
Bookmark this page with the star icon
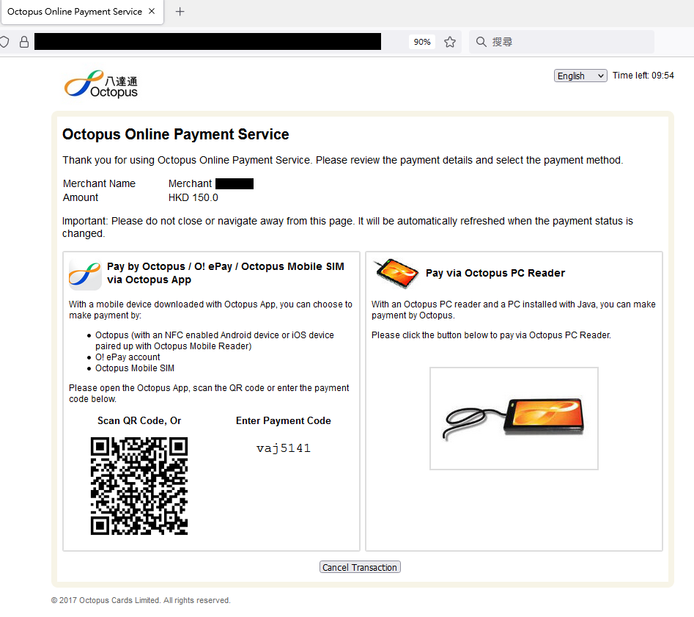point(450,42)
